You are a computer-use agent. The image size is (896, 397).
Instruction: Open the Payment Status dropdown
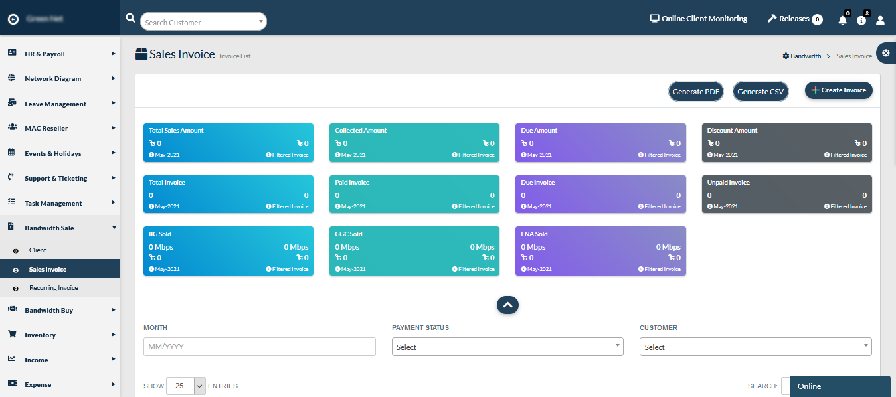pos(507,346)
